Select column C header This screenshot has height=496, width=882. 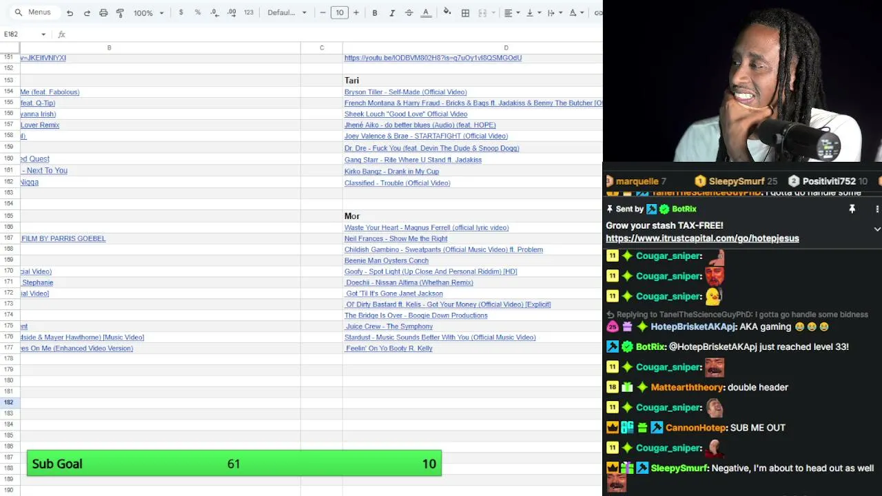coord(322,48)
